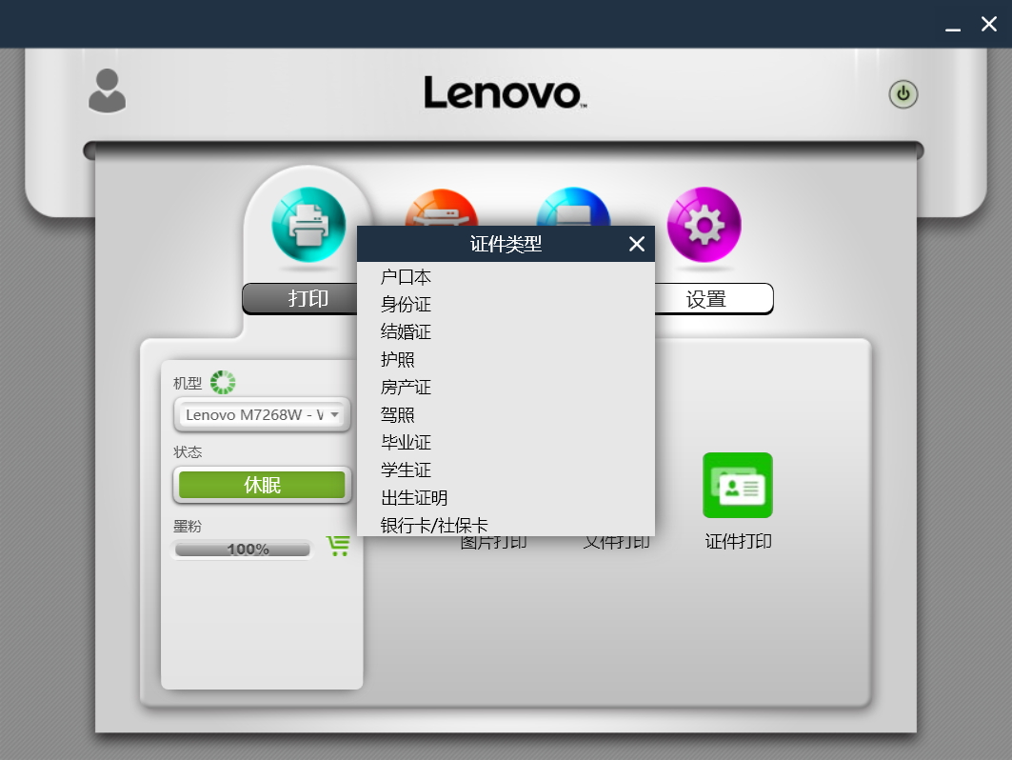Select the orange scanner icon
This screenshot has width=1012, height=760.
(x=442, y=208)
